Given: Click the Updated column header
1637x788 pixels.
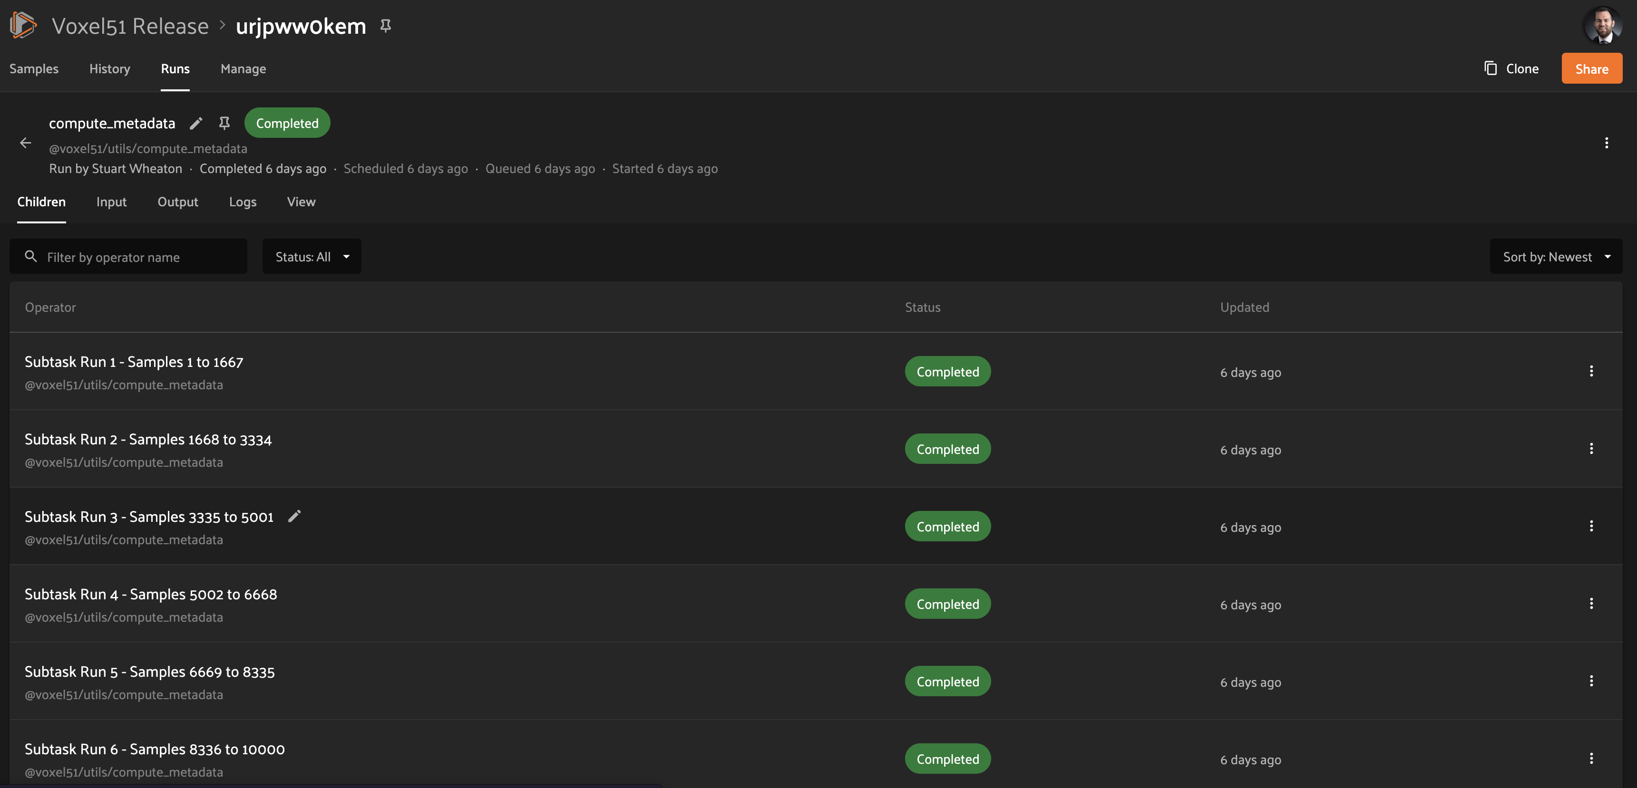Looking at the screenshot, I should click(x=1244, y=308).
